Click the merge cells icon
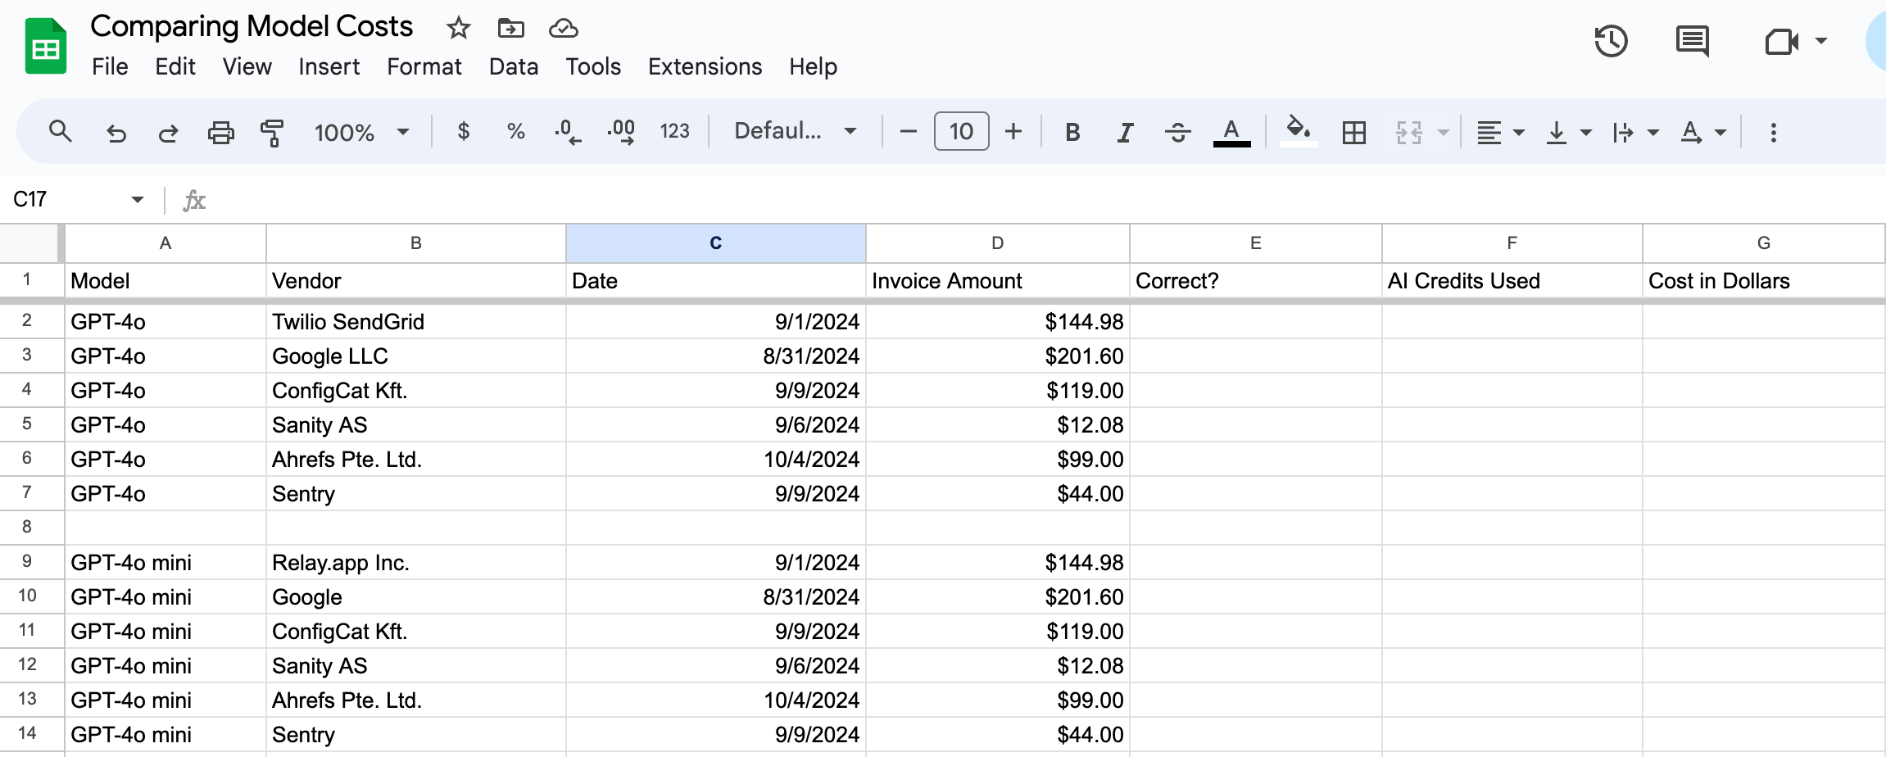 [1409, 132]
